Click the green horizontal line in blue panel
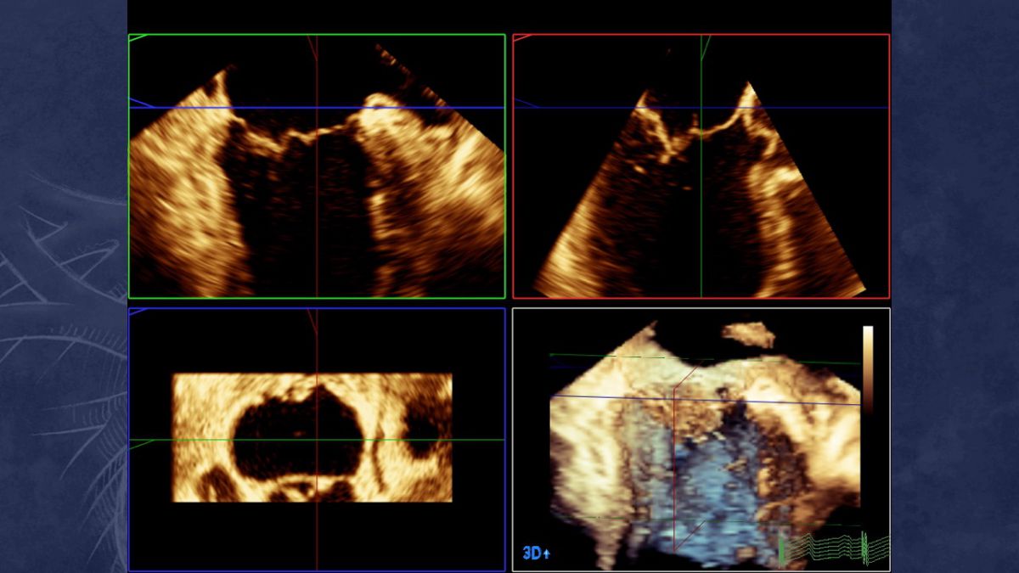This screenshot has height=573, width=1019. (x=317, y=440)
